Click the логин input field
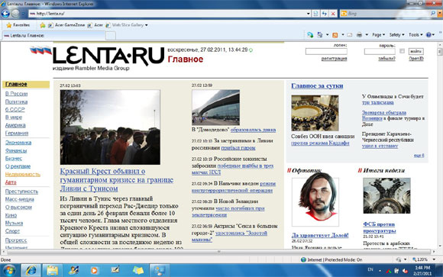443x277 pixels. (x=326, y=51)
